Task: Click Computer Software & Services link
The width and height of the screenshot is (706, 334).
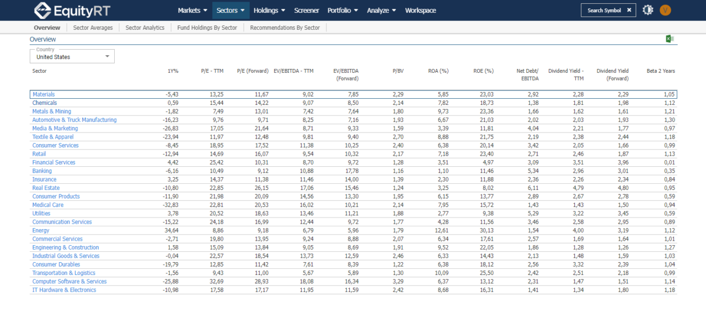Action: 69,282
